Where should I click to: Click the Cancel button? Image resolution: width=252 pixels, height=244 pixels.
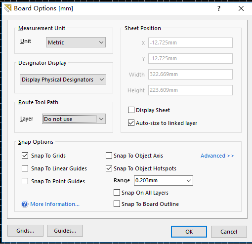coord(229,232)
